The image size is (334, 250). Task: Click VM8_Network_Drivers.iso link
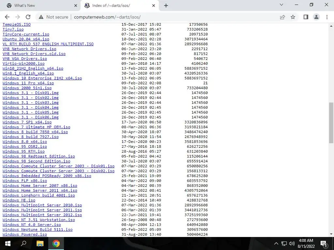[x=29, y=49]
